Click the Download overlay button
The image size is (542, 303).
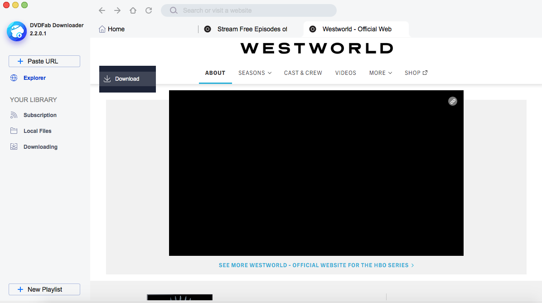click(x=127, y=79)
